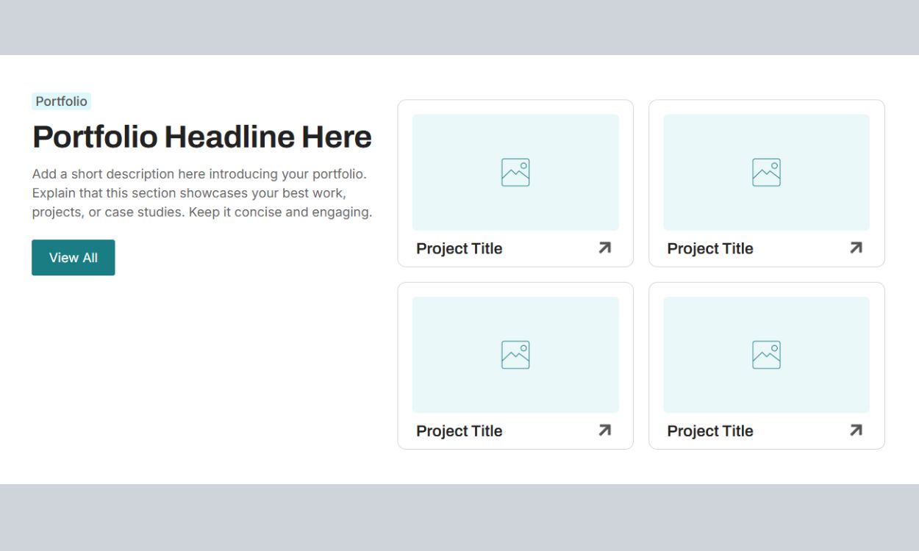919x551 pixels.
Task: Click the Portfolio tag label
Action: (x=62, y=101)
